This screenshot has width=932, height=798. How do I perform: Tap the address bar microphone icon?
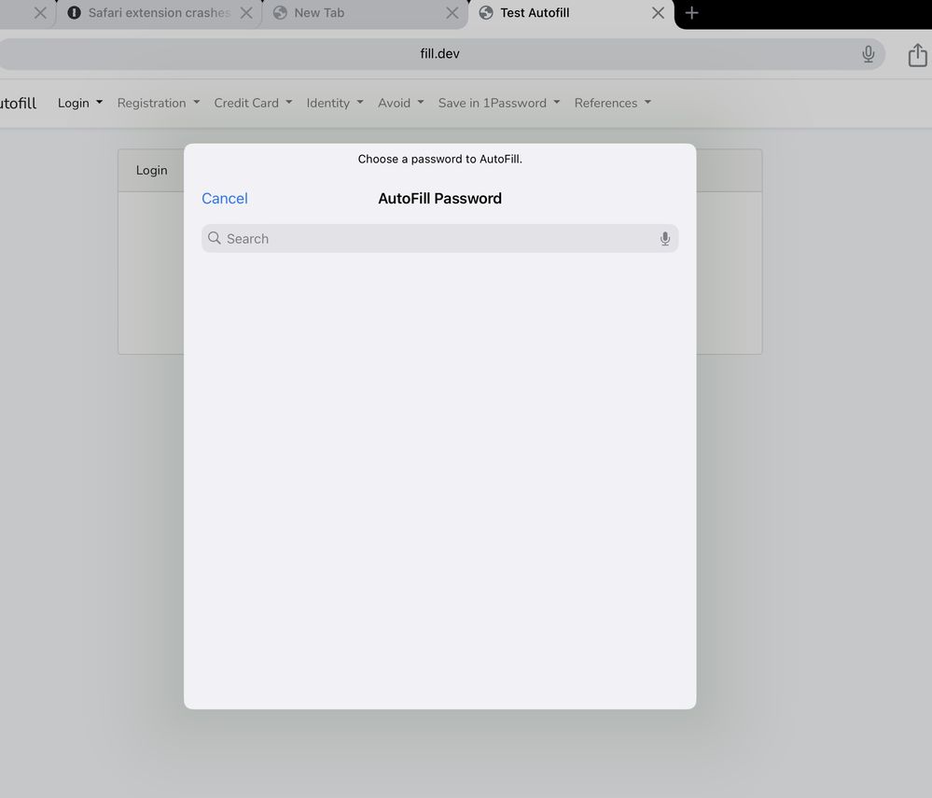tap(869, 54)
